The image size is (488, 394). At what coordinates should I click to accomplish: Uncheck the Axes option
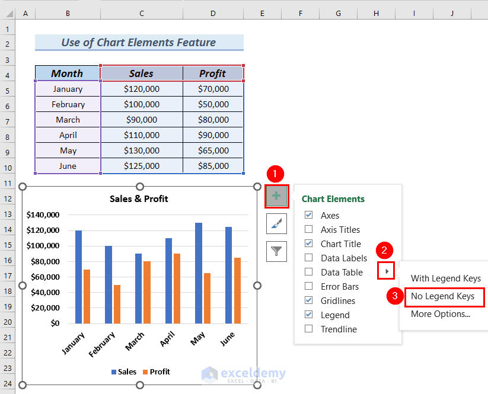[308, 215]
